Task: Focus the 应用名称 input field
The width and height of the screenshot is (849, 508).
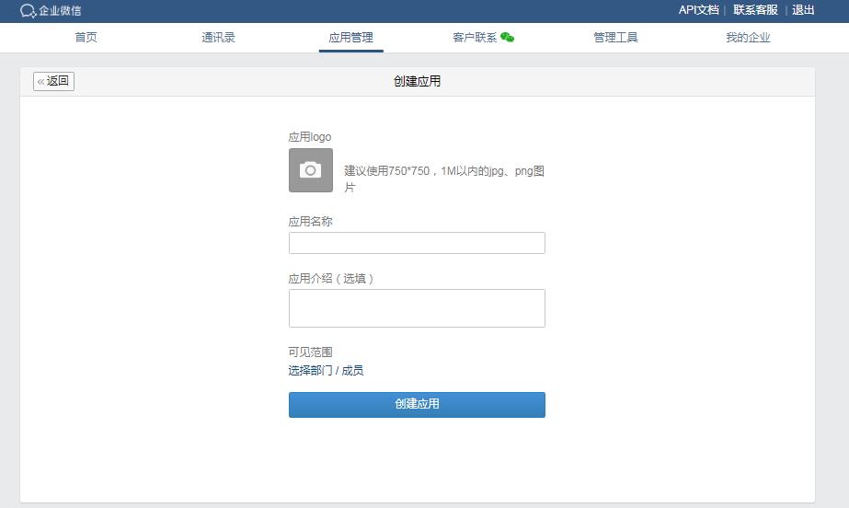Action: coord(417,243)
